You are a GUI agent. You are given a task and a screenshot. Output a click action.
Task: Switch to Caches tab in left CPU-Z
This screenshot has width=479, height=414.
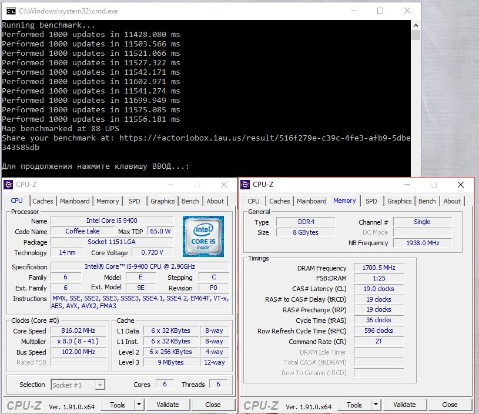43,201
